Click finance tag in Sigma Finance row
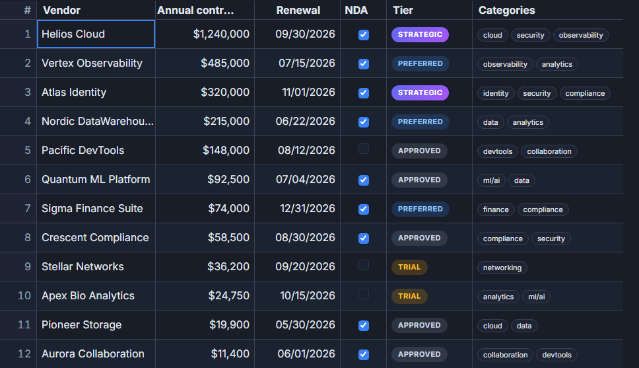639x368 pixels. pyautogui.click(x=496, y=209)
